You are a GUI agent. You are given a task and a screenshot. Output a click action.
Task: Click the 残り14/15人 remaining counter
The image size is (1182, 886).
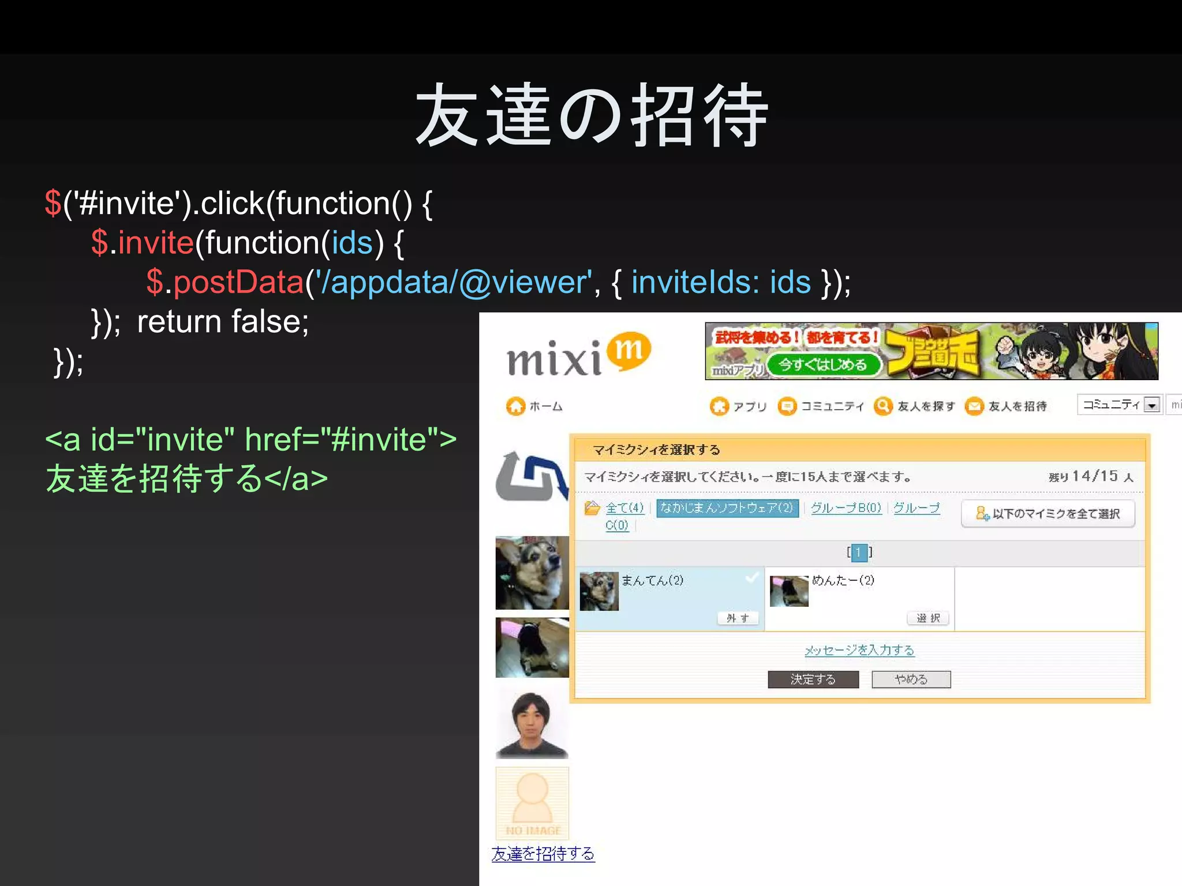click(x=1091, y=476)
